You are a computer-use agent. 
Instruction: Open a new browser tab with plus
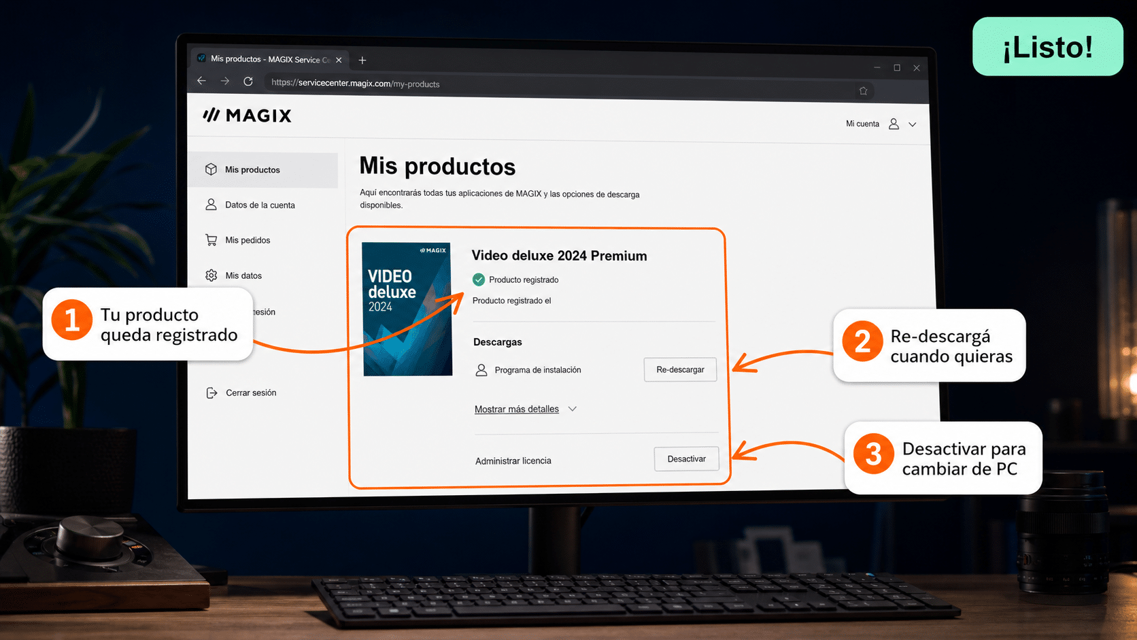click(362, 61)
